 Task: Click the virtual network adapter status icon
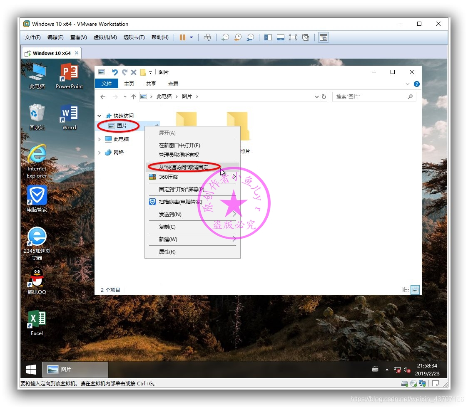[x=422, y=383]
